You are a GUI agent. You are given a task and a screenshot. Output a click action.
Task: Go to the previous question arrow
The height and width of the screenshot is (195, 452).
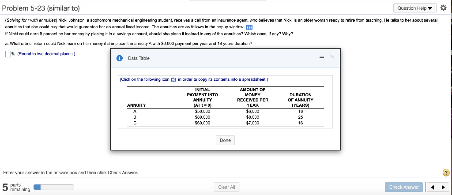[x=433, y=187]
